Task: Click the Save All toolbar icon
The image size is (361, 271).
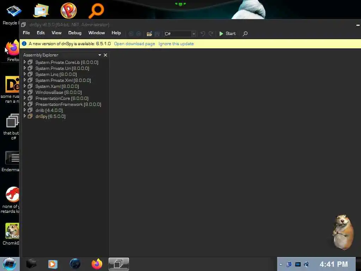Action: point(157,34)
